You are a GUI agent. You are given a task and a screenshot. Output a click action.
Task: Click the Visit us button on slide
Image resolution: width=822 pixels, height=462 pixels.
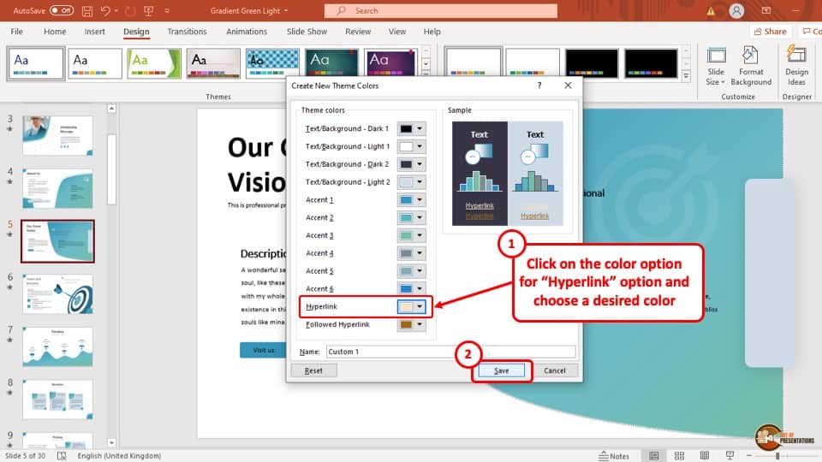263,350
